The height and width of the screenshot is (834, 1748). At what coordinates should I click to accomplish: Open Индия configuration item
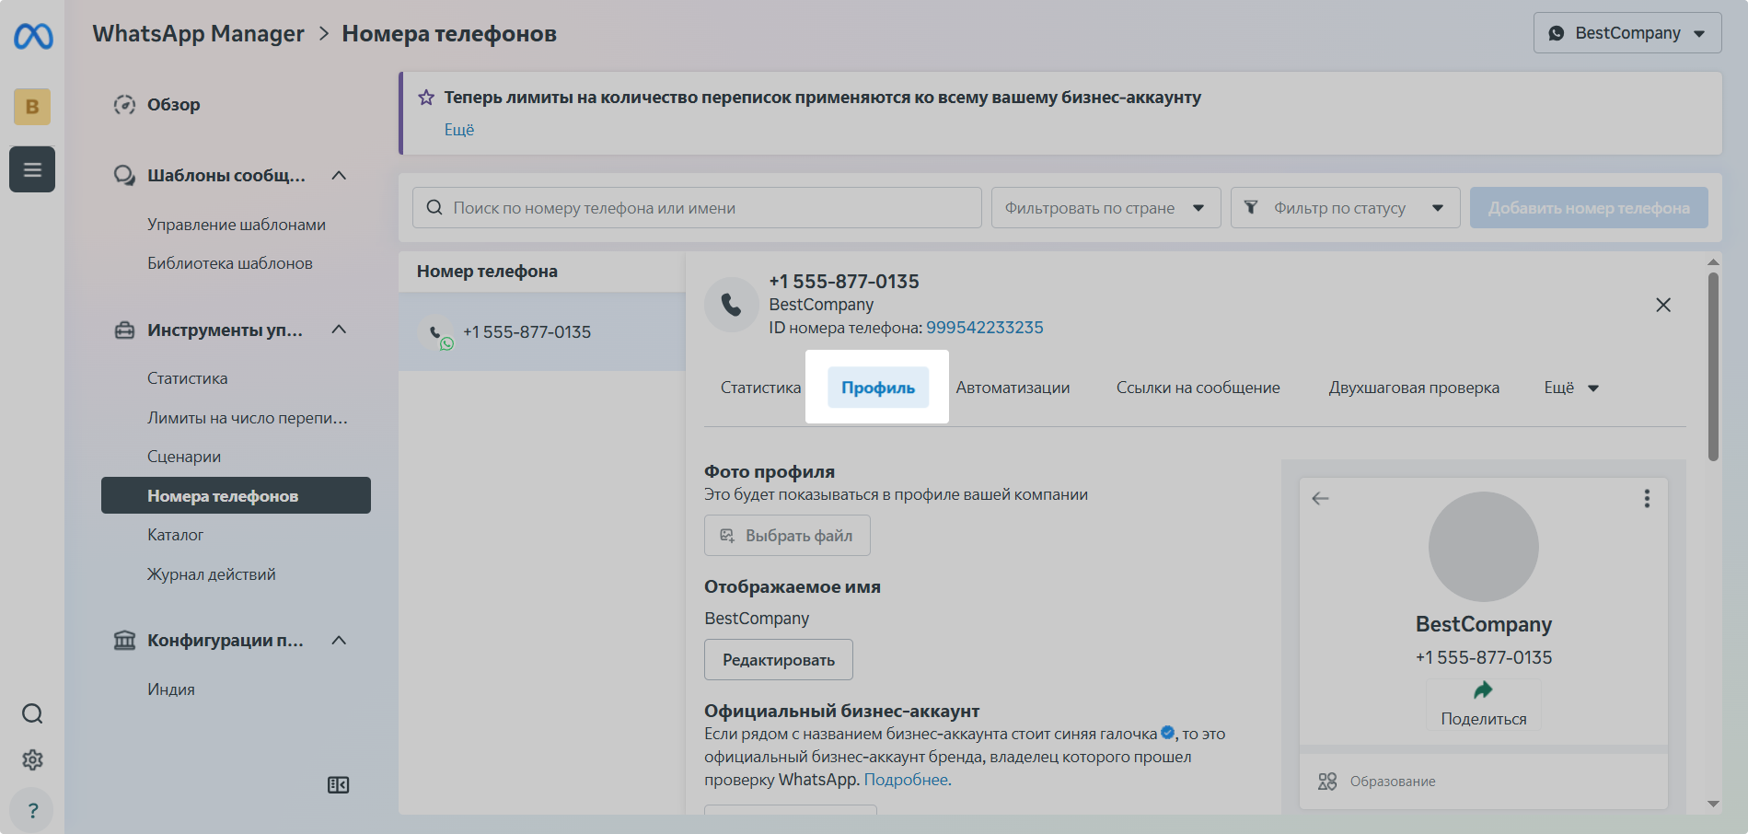click(x=171, y=689)
